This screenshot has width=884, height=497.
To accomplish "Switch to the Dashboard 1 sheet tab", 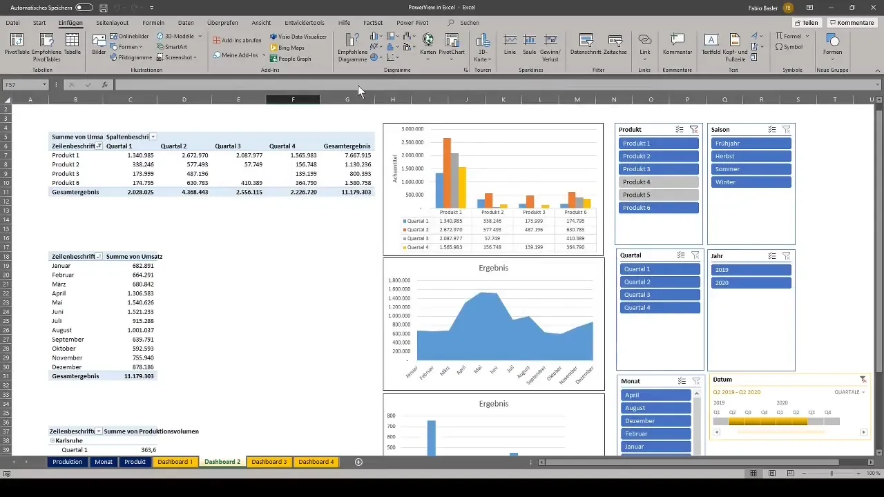I will coord(175,462).
